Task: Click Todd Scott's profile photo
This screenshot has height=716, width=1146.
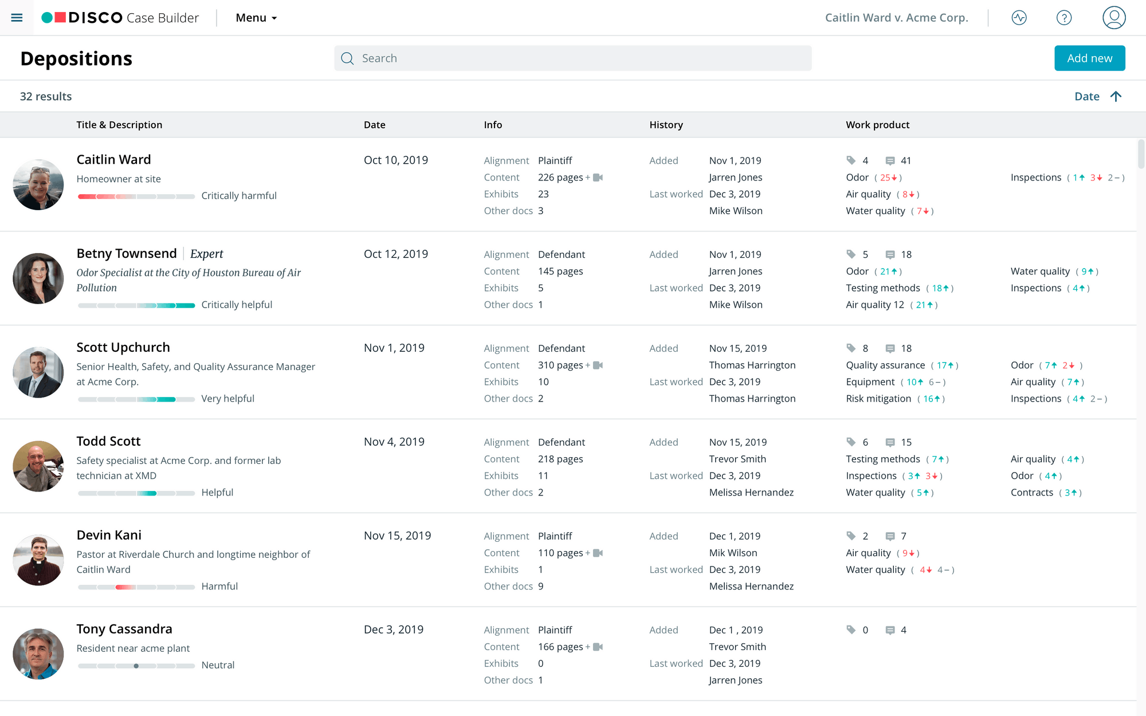Action: click(x=38, y=466)
